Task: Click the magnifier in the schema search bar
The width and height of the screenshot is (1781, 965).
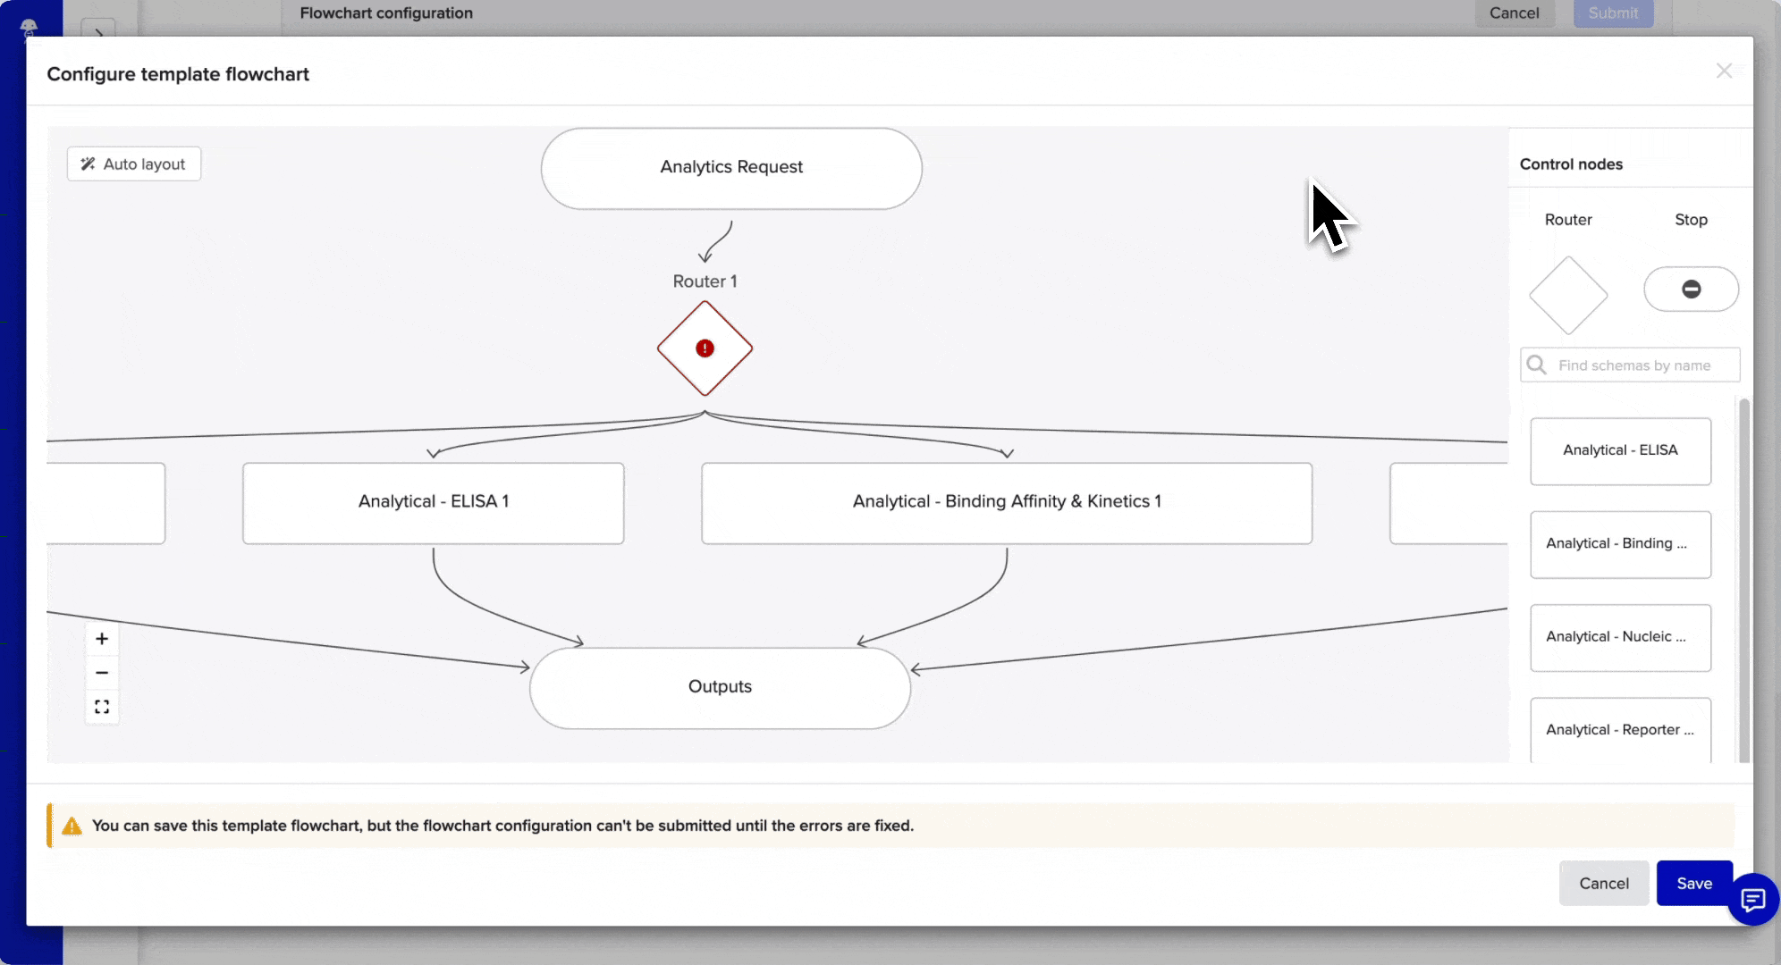Action: pyautogui.click(x=1538, y=365)
